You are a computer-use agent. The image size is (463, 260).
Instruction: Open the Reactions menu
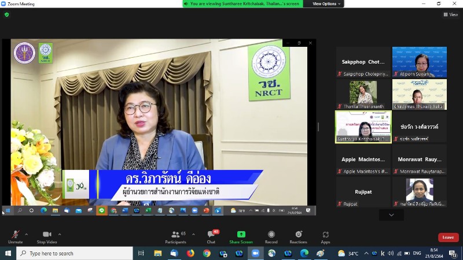pos(299,235)
